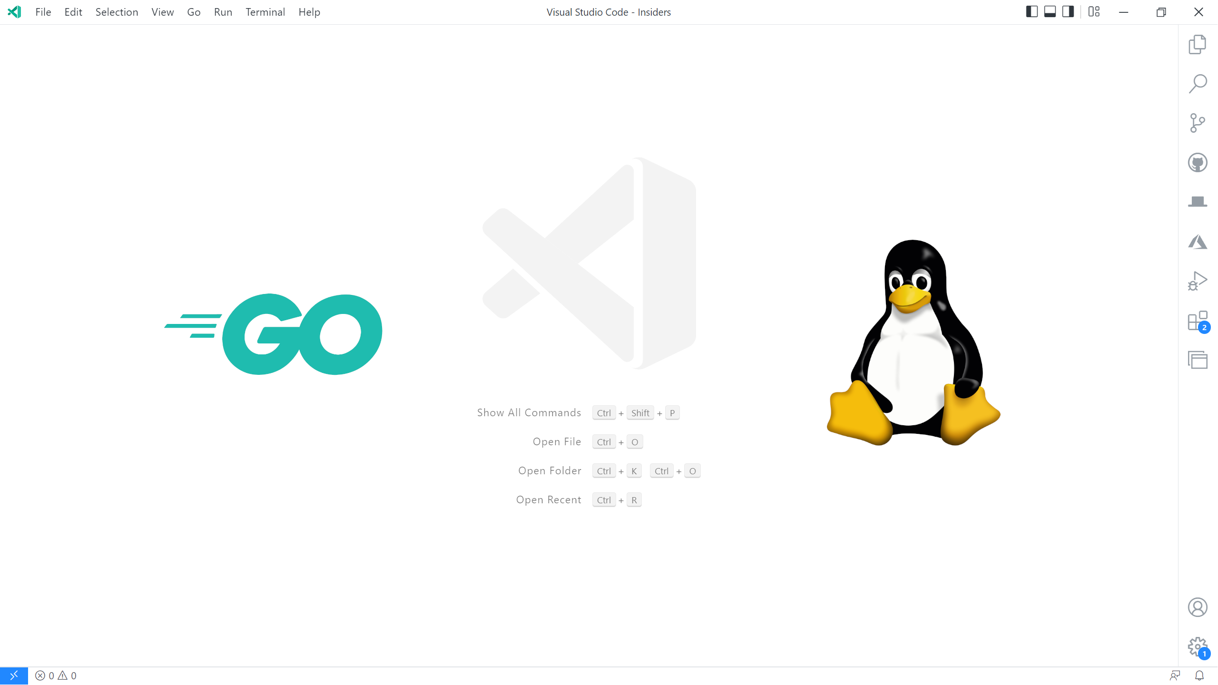Click Open Folder shortcut link
The width and height of the screenshot is (1218, 685).
click(550, 470)
